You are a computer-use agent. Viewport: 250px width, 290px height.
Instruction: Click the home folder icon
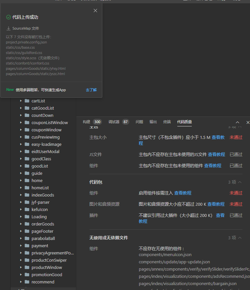pyautogui.click(x=27, y=180)
